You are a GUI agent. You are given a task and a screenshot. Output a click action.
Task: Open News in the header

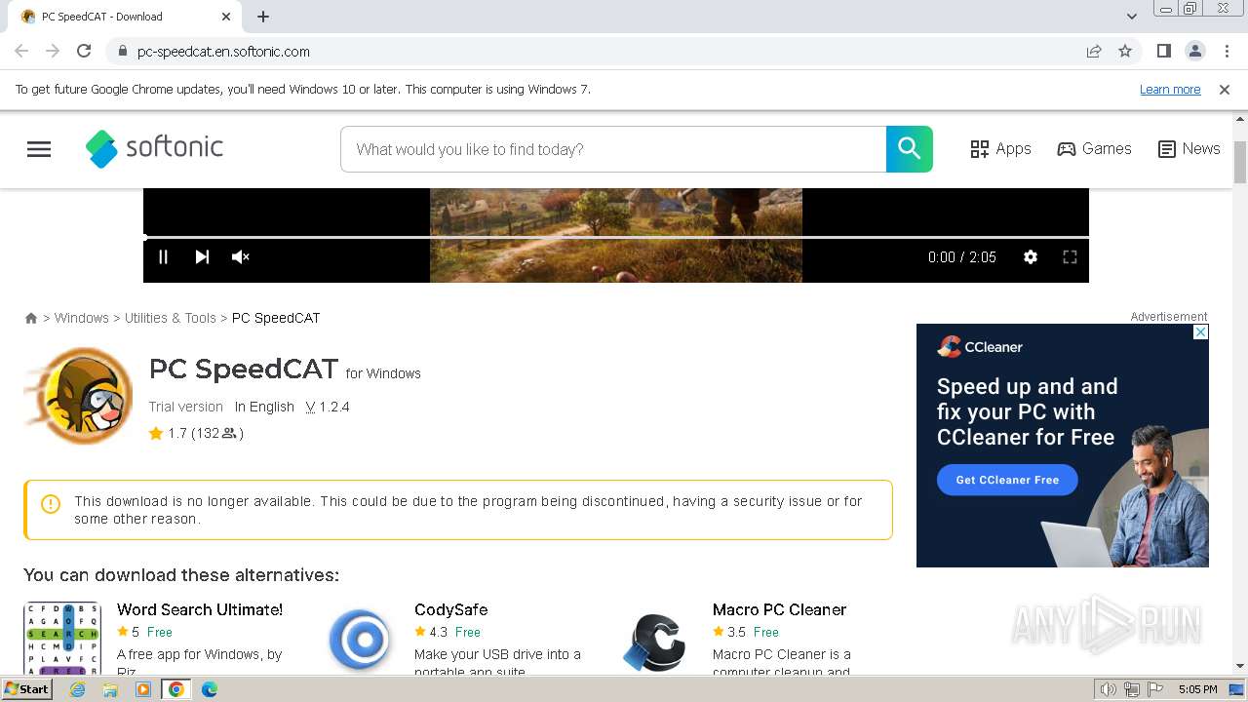pos(1189,149)
